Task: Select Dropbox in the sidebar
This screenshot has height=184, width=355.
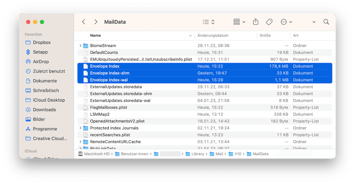Action: click(x=42, y=42)
